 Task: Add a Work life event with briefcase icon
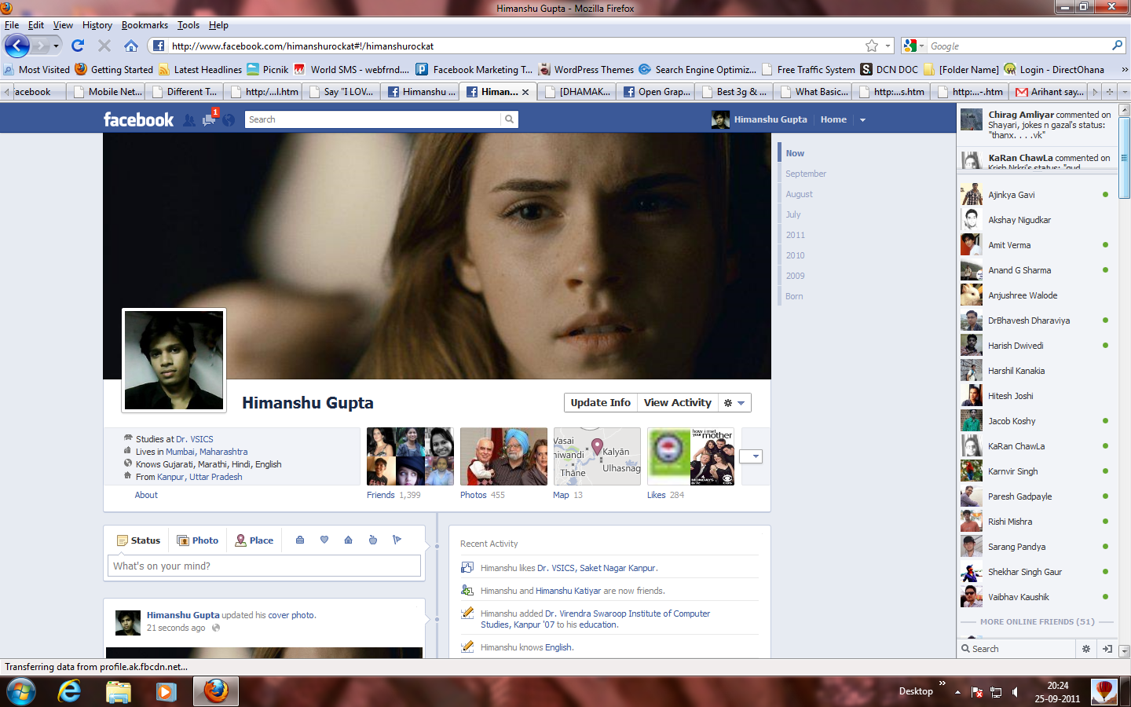point(300,540)
